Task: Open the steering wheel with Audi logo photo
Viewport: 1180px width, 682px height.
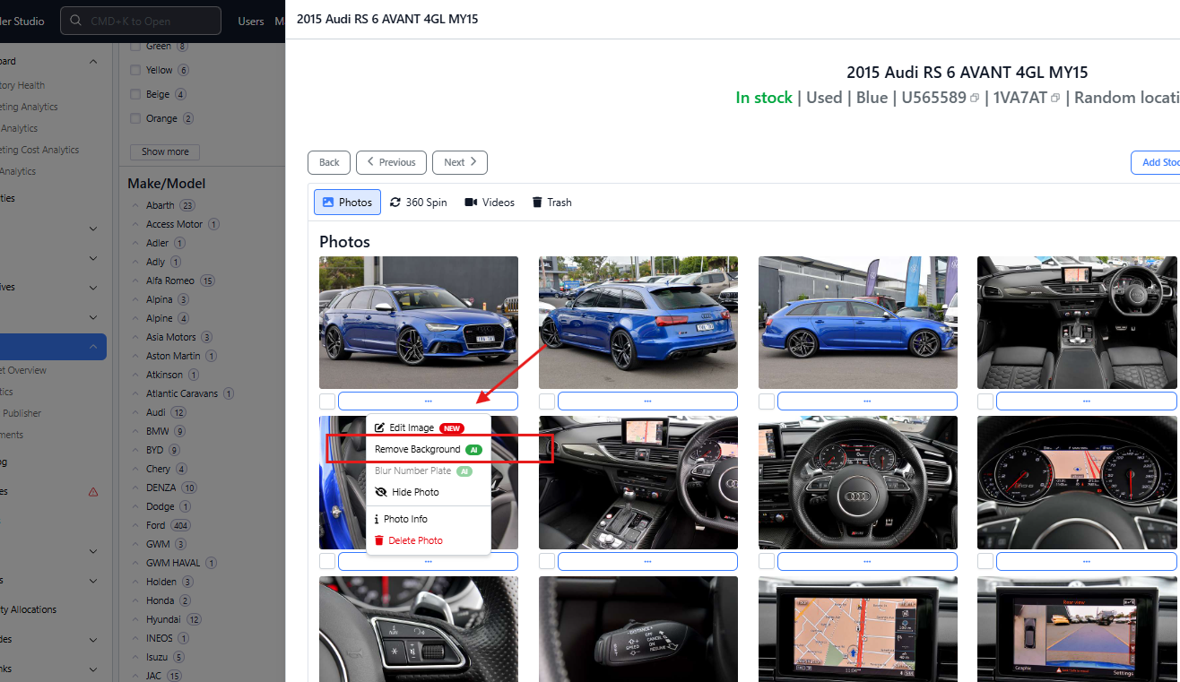Action: tap(858, 482)
